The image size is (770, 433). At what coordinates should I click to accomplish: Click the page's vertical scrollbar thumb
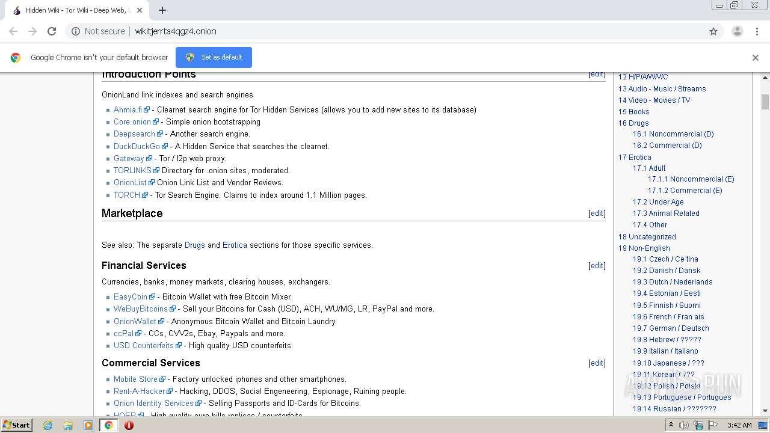tap(765, 102)
